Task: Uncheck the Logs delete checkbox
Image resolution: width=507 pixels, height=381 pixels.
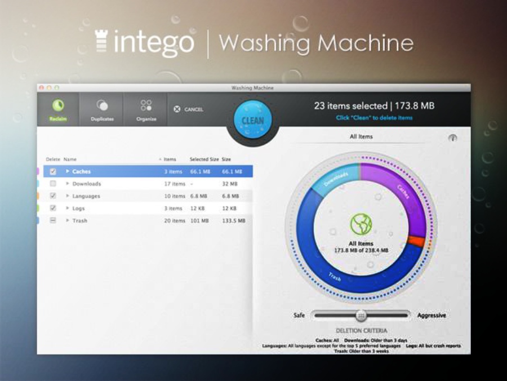Action: [53, 209]
